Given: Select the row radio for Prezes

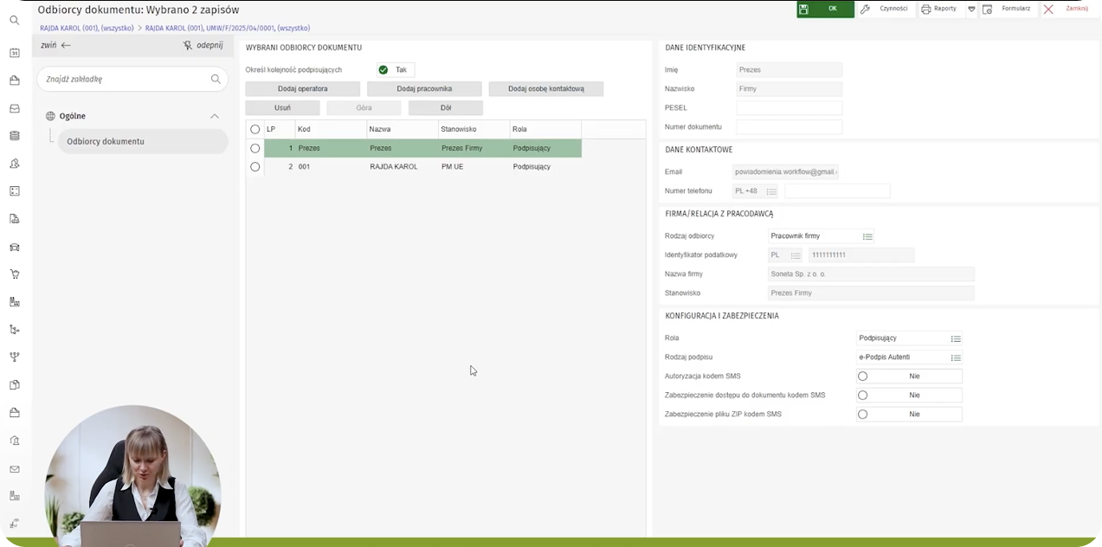Looking at the screenshot, I should click(255, 148).
